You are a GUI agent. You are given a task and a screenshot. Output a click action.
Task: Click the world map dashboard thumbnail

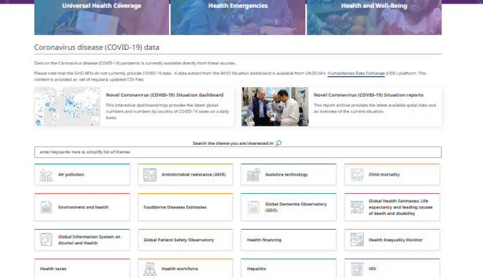[x=67, y=107]
